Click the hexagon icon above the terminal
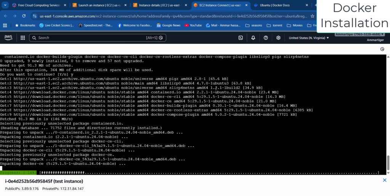The width and height of the screenshot is (390, 196). pos(382,49)
